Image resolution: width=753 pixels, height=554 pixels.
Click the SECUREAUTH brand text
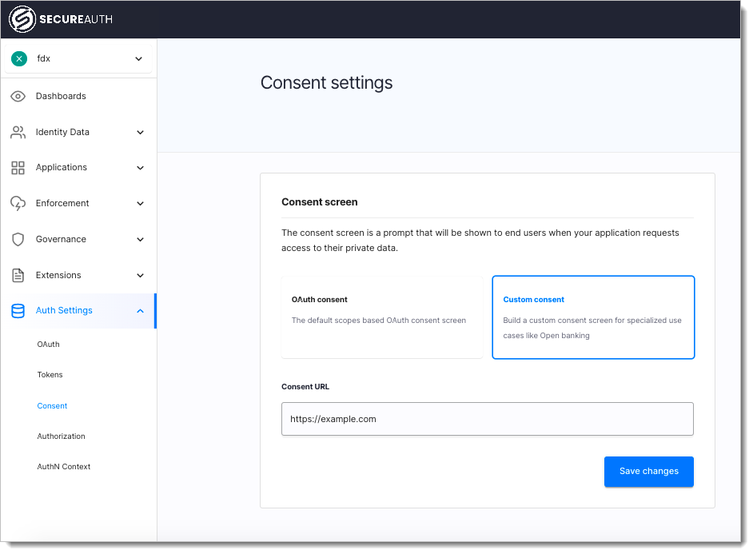[76, 19]
